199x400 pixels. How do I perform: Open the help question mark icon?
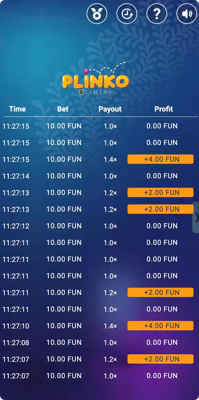[157, 14]
